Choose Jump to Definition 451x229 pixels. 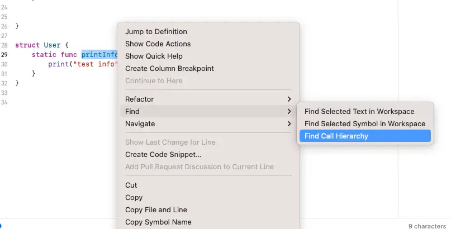click(x=156, y=32)
